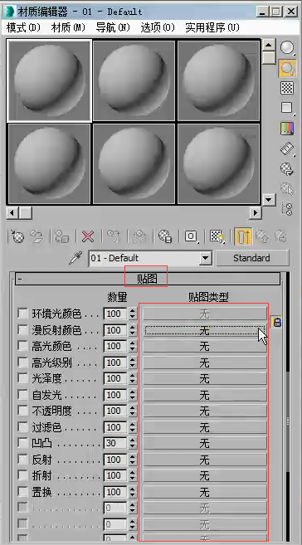Image resolution: width=302 pixels, height=545 pixels.
Task: Open the 01 - Default material name dropdown
Action: 207,258
